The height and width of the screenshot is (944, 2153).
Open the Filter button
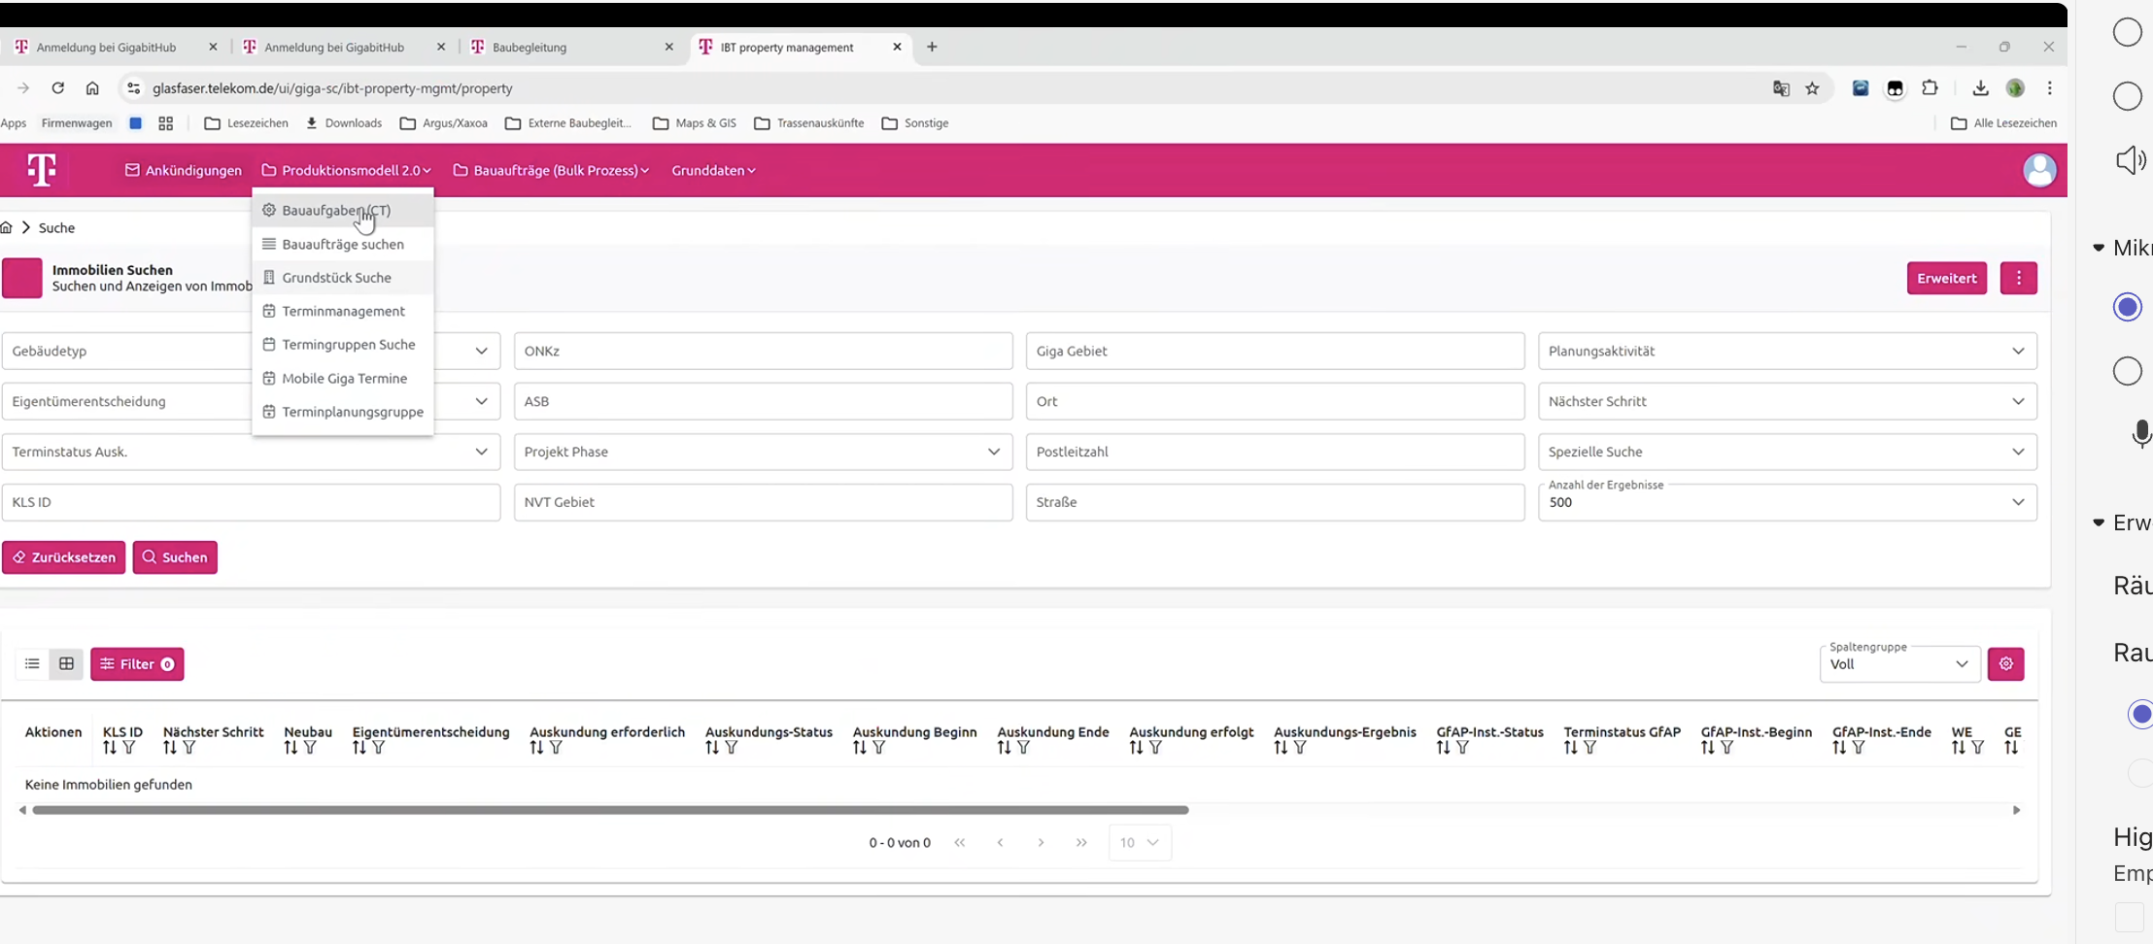tap(137, 664)
